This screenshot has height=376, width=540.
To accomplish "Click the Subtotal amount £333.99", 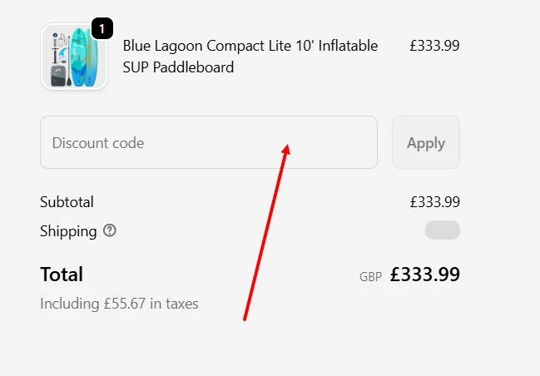I will pyautogui.click(x=434, y=202).
